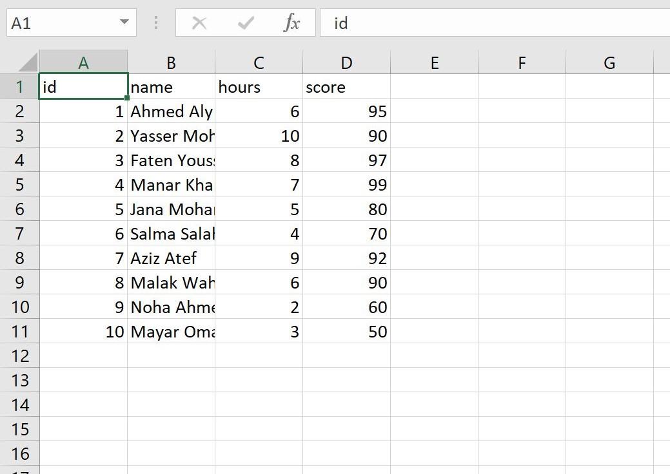Click empty cell in row 12
Screen dimensions: 670x474
point(259,355)
